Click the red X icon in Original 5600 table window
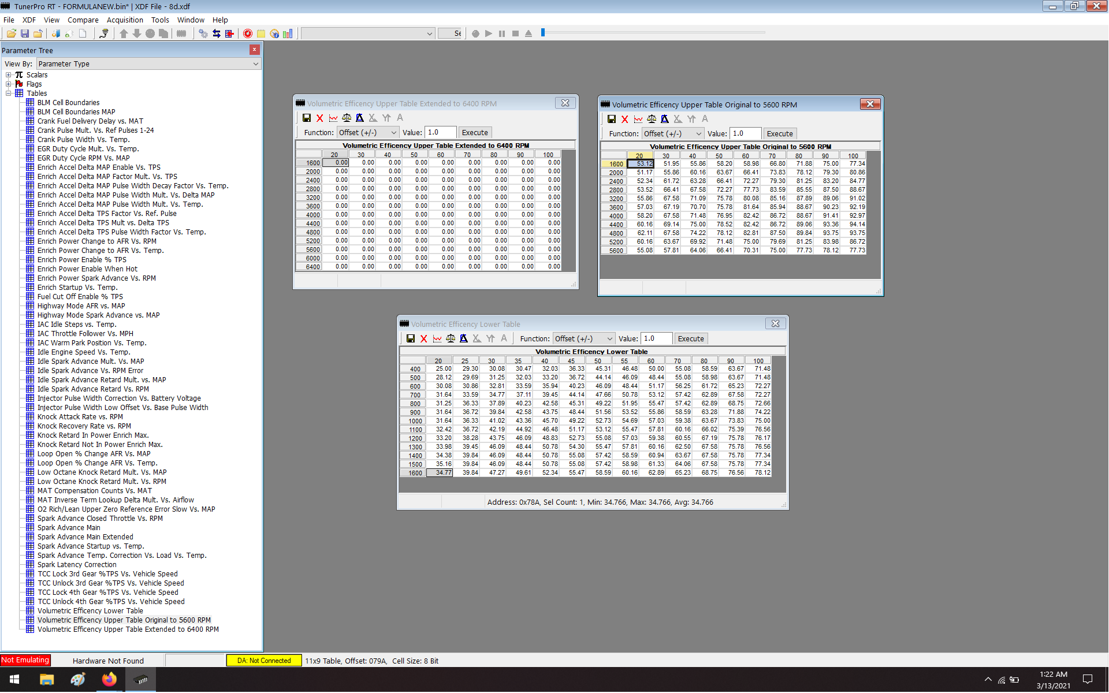The height and width of the screenshot is (693, 1109). pos(624,119)
